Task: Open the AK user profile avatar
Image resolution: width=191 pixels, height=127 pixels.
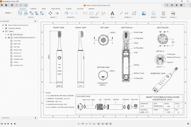Action: (x=187, y=5)
